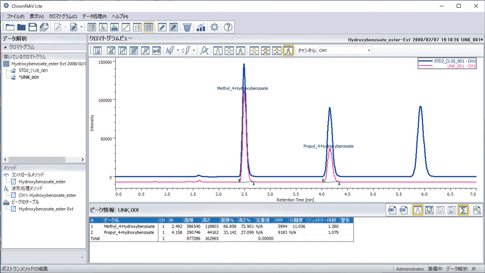The width and height of the screenshot is (485, 273).
Task: Click the 面積 column header
Action: point(192,220)
